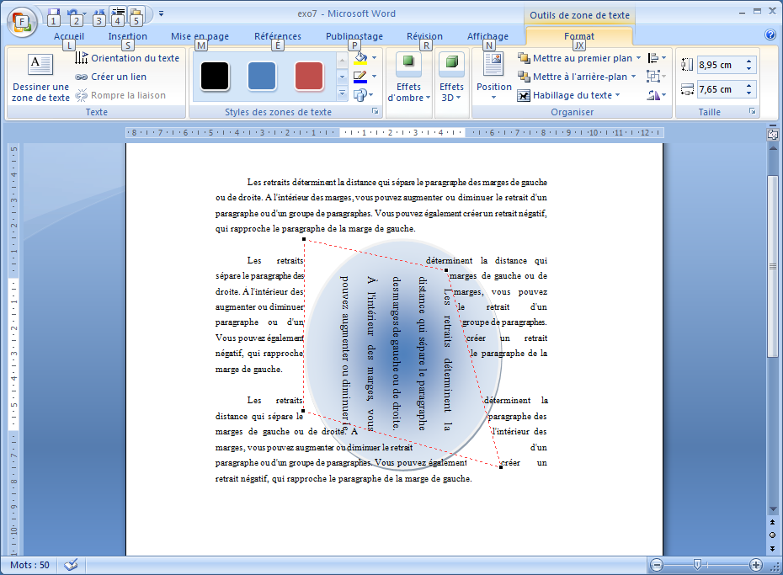783x575 pixels.
Task: Open the Révision tab
Action: 424,36
